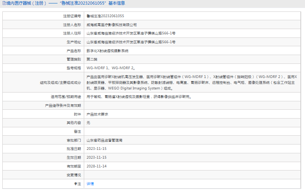Click the page header title 基本信息

pos(117,3)
